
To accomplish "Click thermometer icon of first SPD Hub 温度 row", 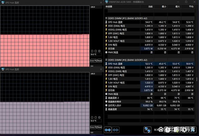I will [106, 22].
